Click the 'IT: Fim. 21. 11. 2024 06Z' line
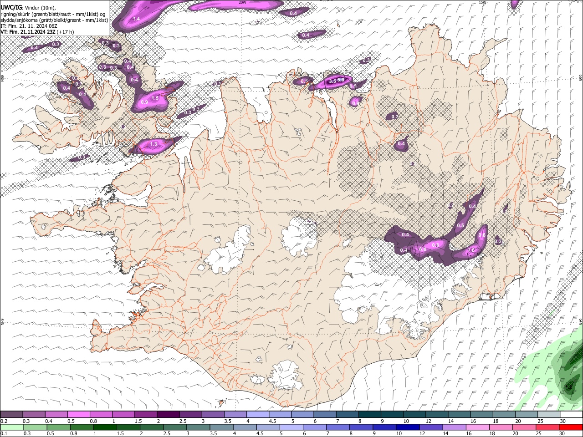583x437 pixels. 29,26
